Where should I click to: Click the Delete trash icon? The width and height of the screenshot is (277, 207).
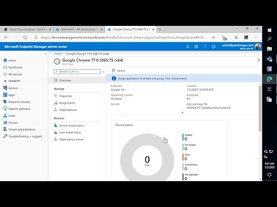114,71
